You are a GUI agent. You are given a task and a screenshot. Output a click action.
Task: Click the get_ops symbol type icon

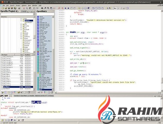(x=11, y=96)
